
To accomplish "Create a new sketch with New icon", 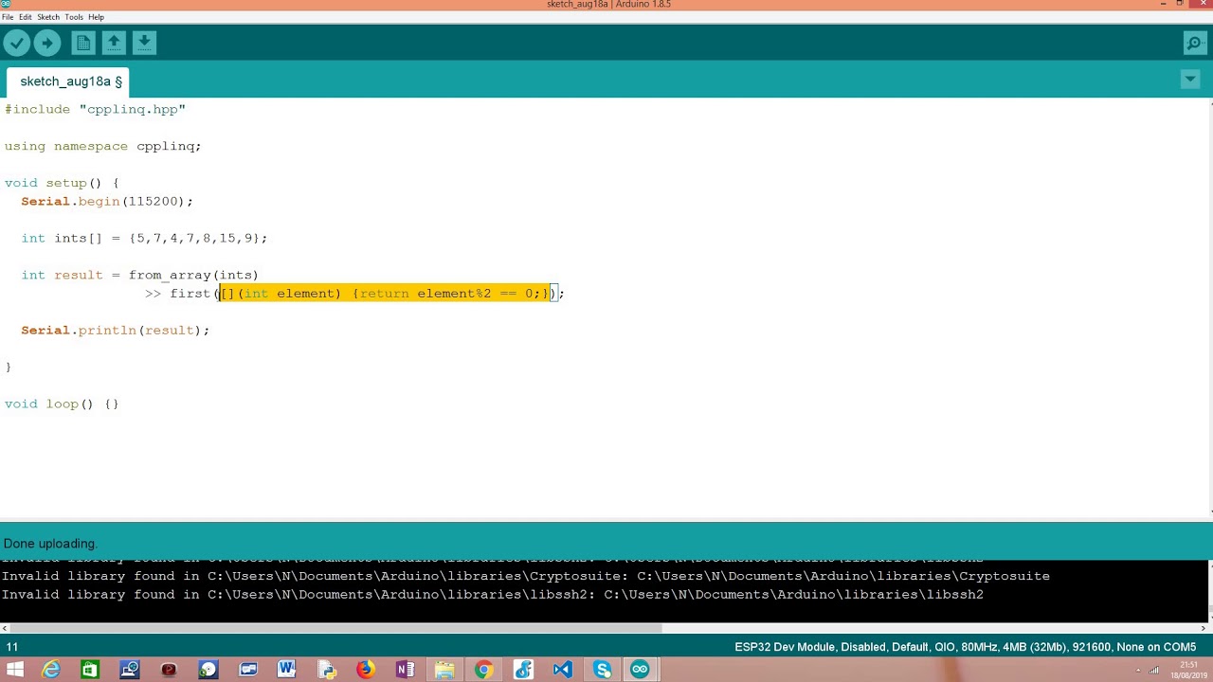I will [x=83, y=43].
